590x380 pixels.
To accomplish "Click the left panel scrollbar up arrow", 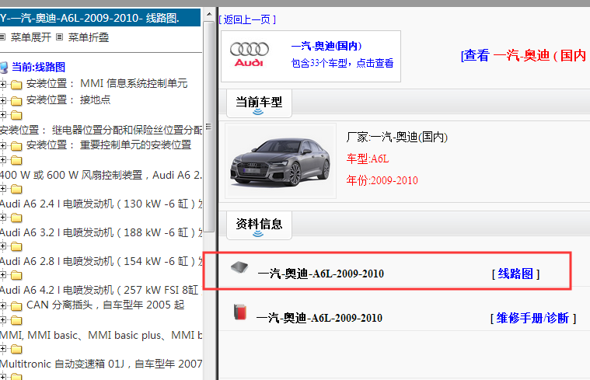I will (x=209, y=14).
